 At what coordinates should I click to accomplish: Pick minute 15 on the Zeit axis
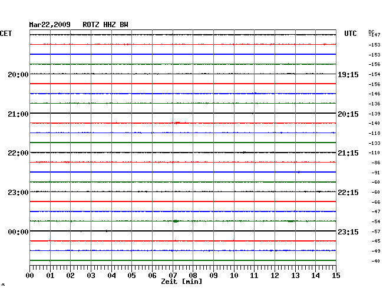336,276
